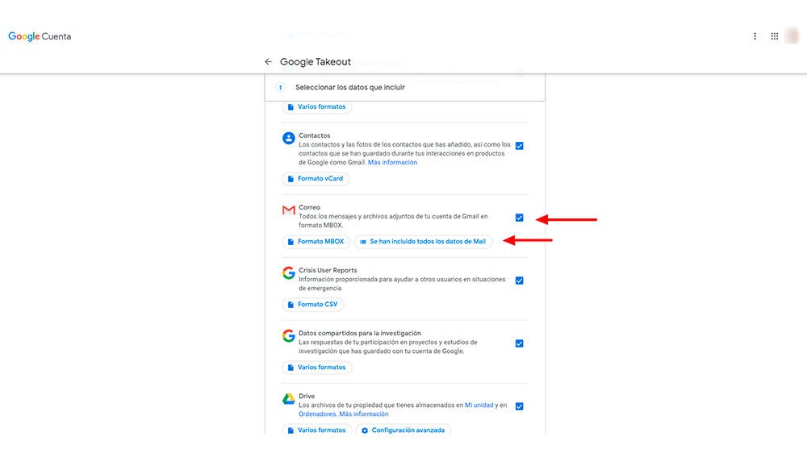
Task: Uncheck Datos compartidos para la investigación checkbox
Action: [519, 343]
